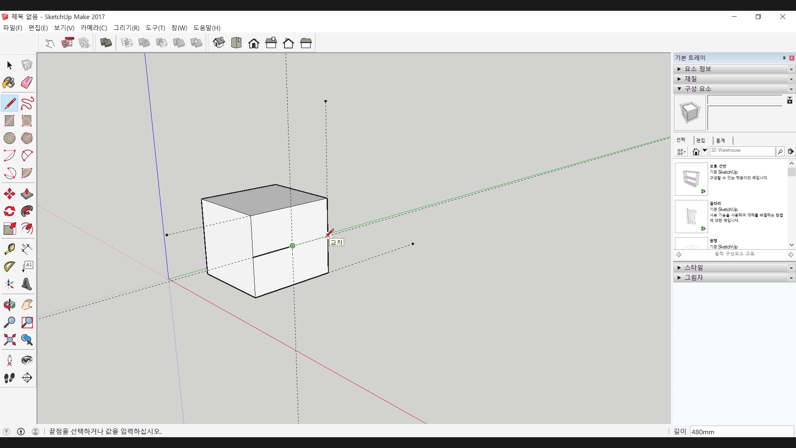The width and height of the screenshot is (796, 448).
Task: Select the Protractor tool
Action: [x=9, y=266]
